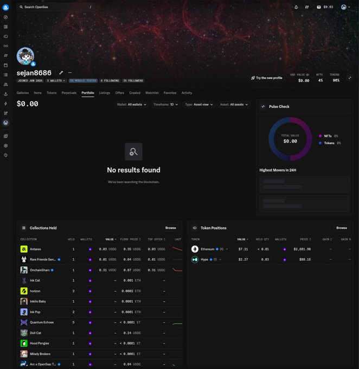359x369 pixels.
Task: Click Browse in Collections Held panel
Action: [x=171, y=228]
